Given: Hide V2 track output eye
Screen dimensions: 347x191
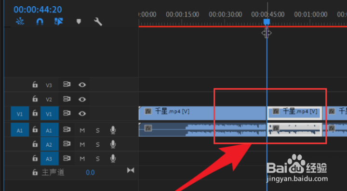Looking at the screenshot, I should coord(82,100).
